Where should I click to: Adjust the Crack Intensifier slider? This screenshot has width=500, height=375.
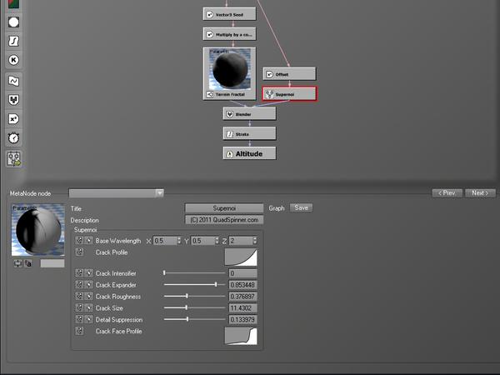pyautogui.click(x=194, y=273)
